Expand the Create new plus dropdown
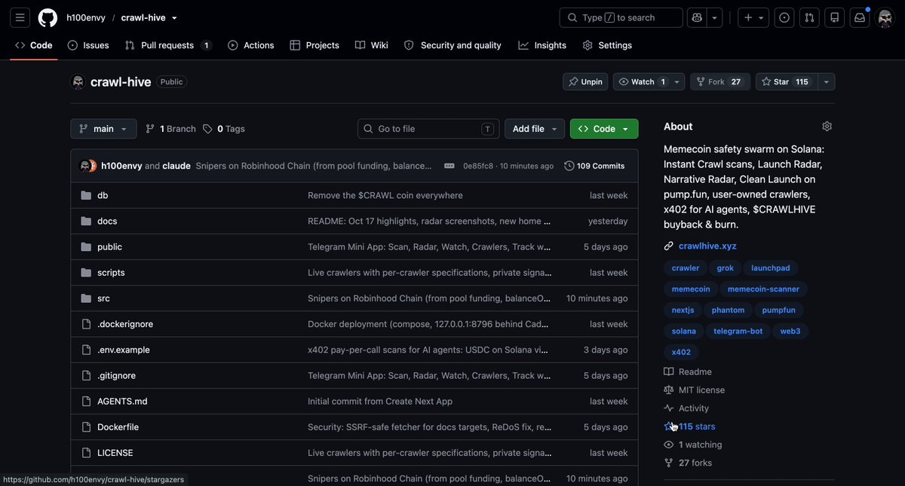905x486 pixels. (x=752, y=17)
